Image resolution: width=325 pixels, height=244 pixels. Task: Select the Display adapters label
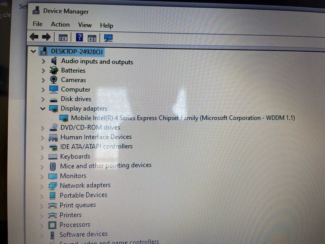[84, 108]
